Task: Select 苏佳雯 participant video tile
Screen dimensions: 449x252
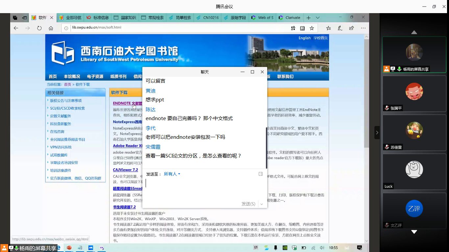Action: pos(414,133)
